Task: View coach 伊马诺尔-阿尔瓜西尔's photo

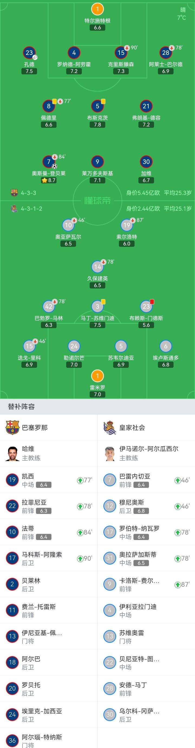Action: click(109, 453)
